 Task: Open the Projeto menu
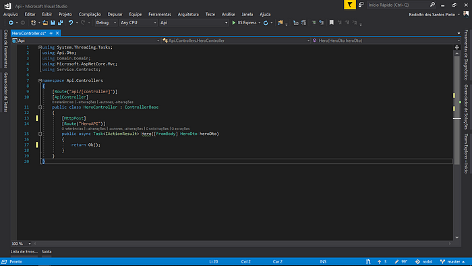(65, 14)
